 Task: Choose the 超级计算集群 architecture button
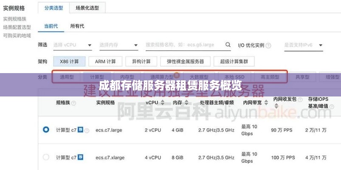[x=234, y=61]
